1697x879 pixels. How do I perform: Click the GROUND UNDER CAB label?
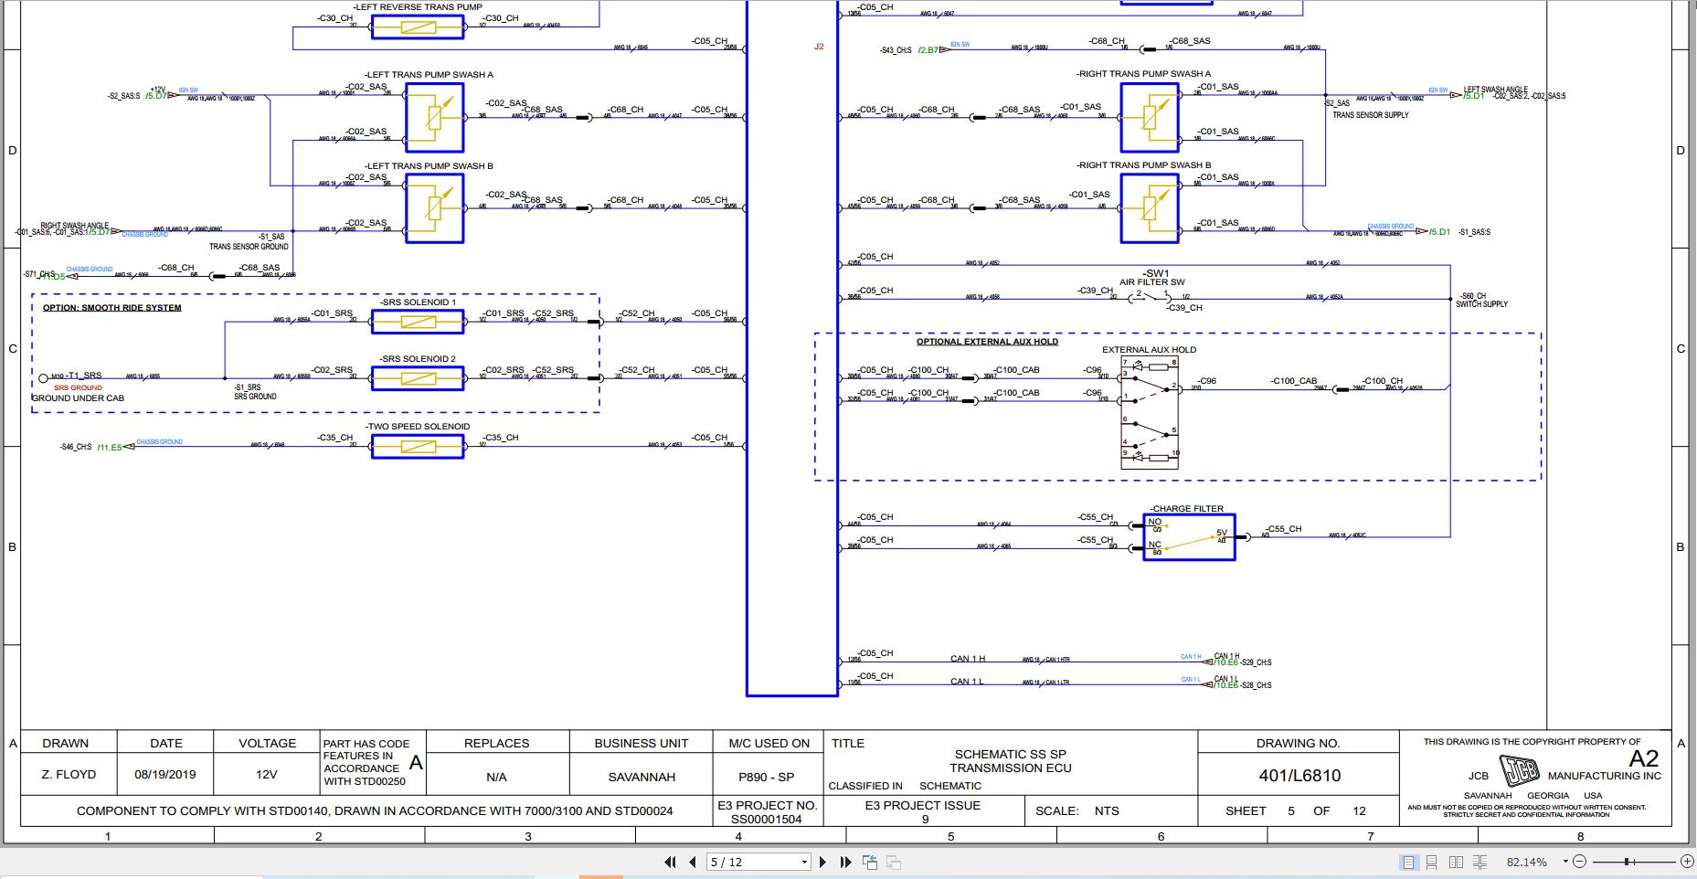pyautogui.click(x=78, y=398)
